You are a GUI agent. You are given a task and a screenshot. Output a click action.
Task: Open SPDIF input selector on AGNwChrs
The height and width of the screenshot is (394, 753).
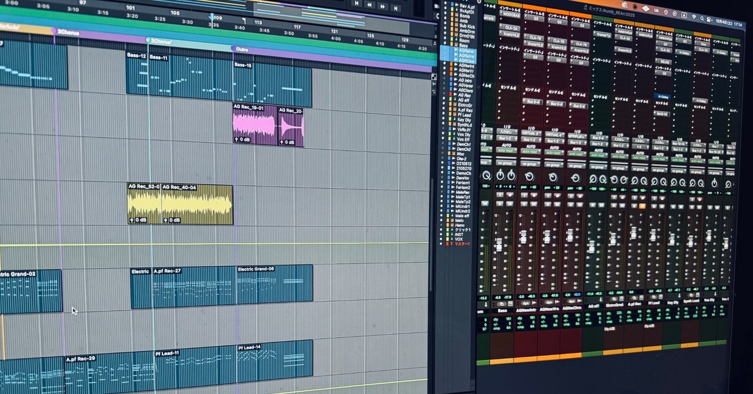coord(577,135)
